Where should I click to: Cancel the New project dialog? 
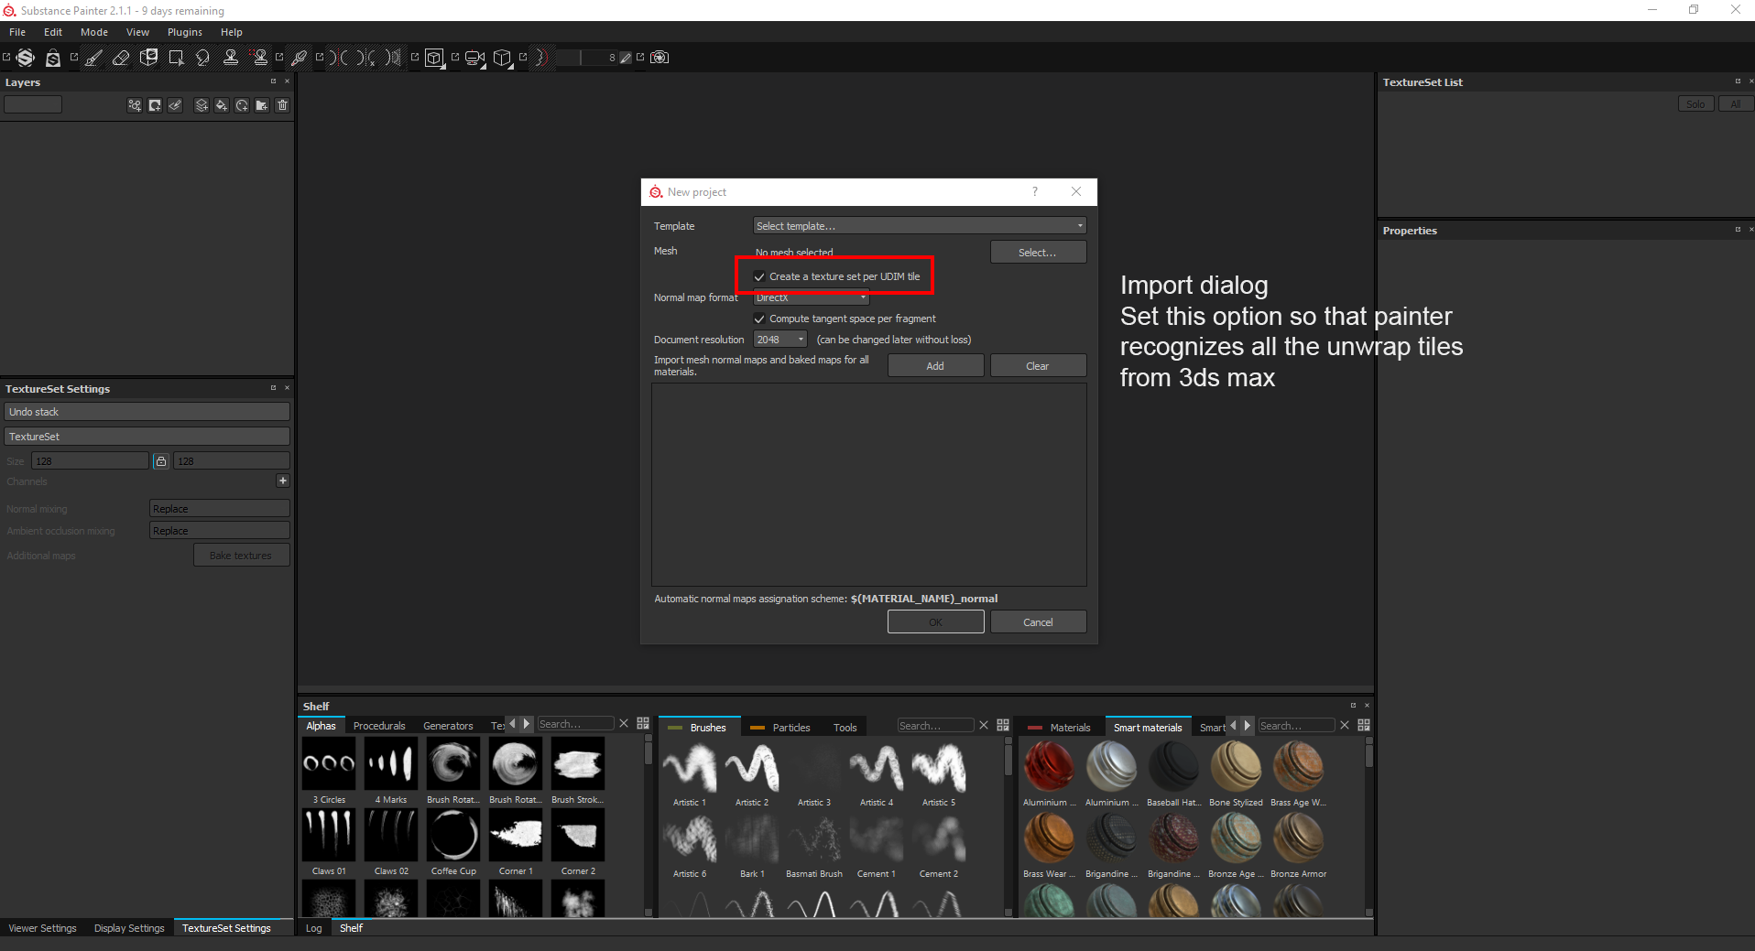pos(1038,622)
